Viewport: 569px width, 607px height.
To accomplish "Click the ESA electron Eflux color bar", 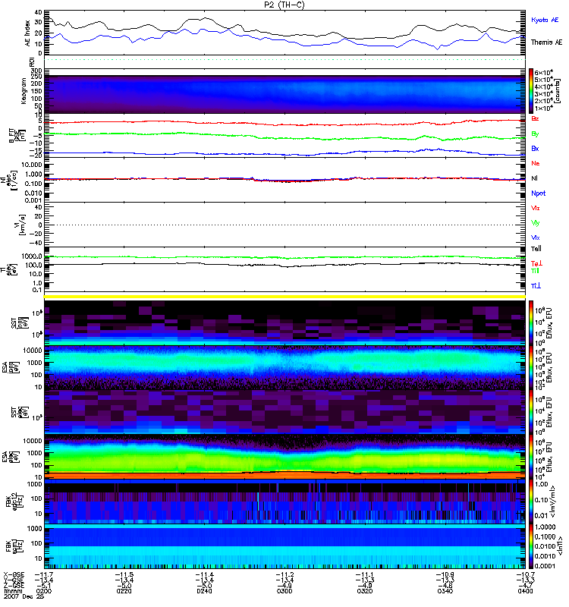I will [531, 457].
